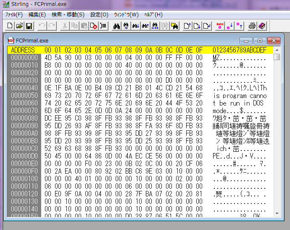Click byte DC in row 00000080
290x230 pixels.
point(48,118)
